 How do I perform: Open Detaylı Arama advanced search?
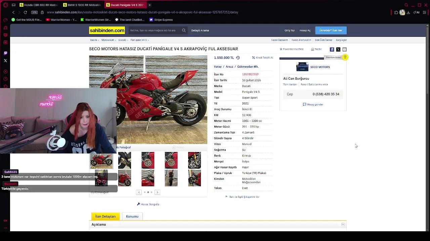click(x=200, y=30)
